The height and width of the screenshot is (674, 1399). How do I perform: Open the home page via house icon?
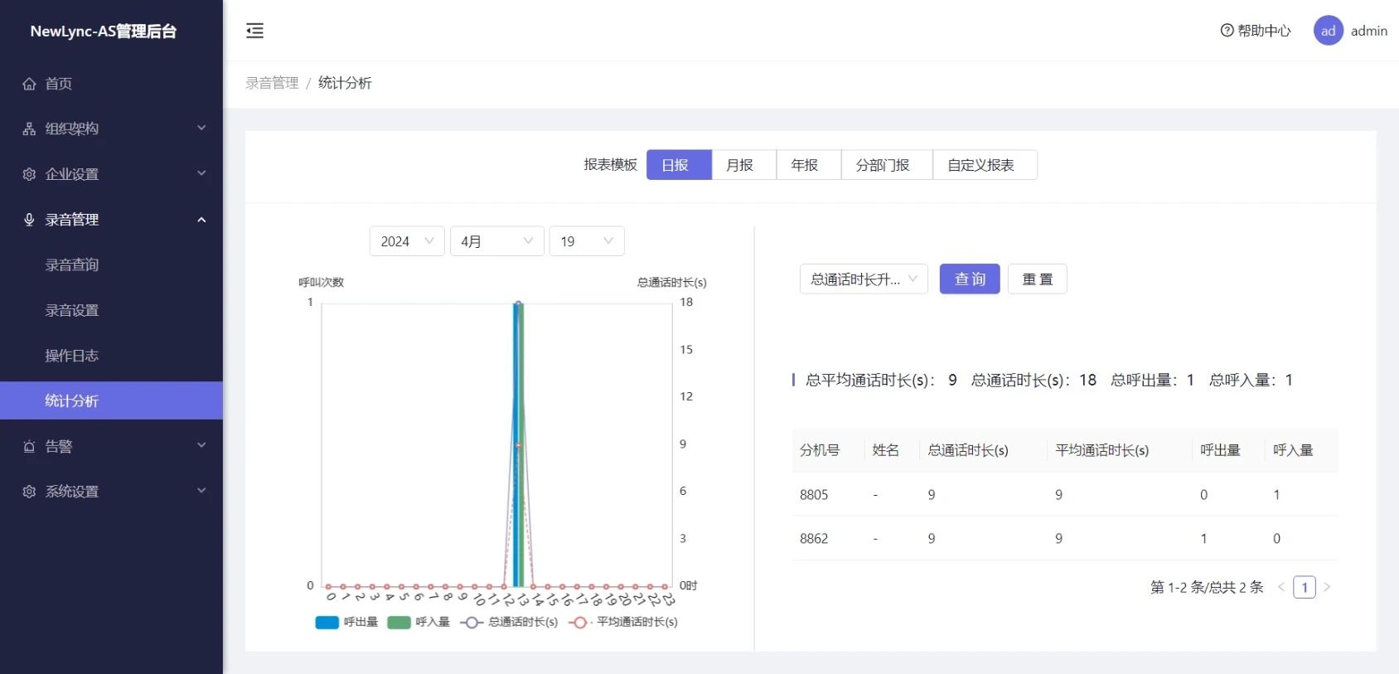(x=30, y=84)
